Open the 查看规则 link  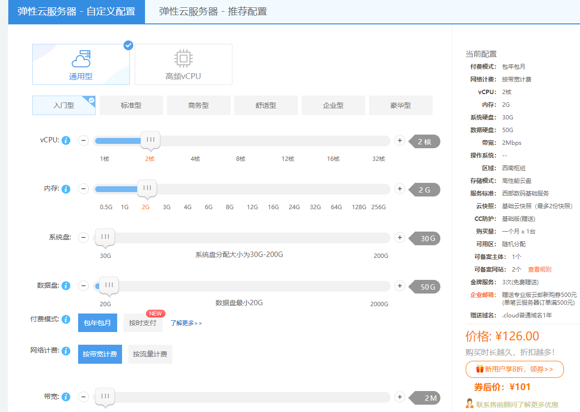[539, 269]
